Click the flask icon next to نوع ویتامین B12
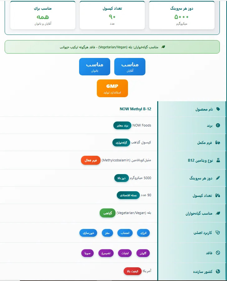The height and width of the screenshot is (281, 227). pyautogui.click(x=218, y=160)
